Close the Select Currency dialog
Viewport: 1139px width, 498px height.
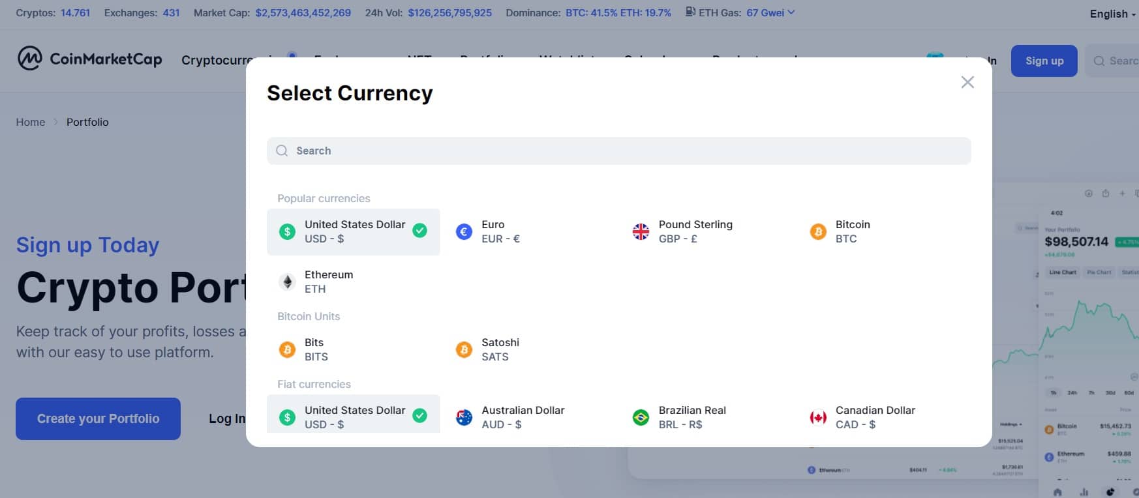point(967,82)
